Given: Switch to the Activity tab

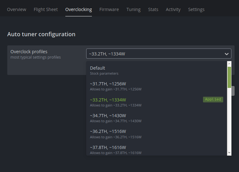Looking at the screenshot, I should (173, 9).
